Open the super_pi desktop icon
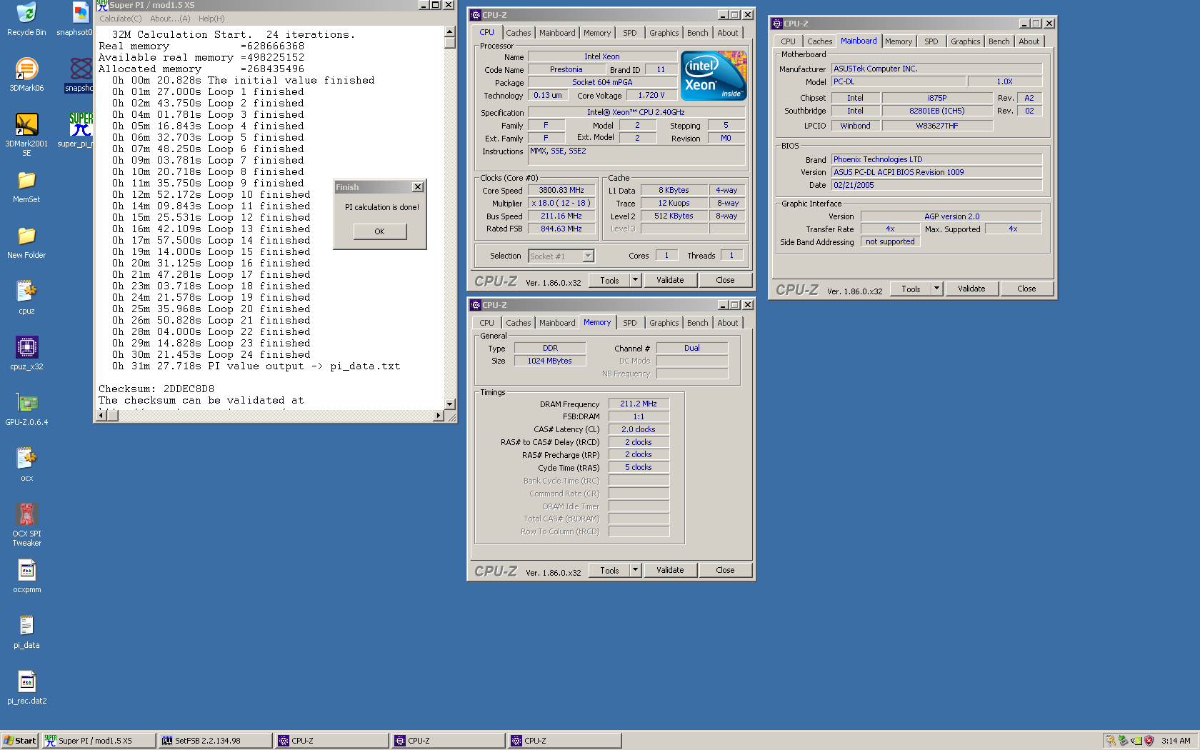This screenshot has width=1200, height=750. coord(81,126)
